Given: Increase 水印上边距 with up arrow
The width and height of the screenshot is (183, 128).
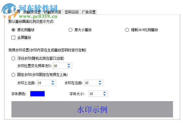Looking at the screenshot, I should (53, 81).
